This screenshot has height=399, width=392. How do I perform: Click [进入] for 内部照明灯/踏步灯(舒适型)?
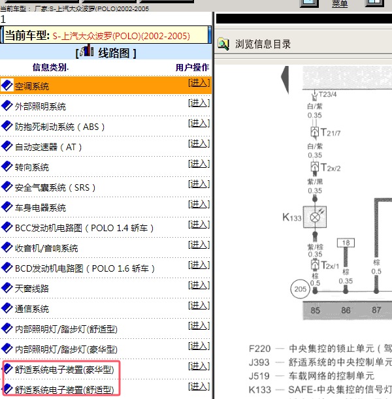[199, 326]
